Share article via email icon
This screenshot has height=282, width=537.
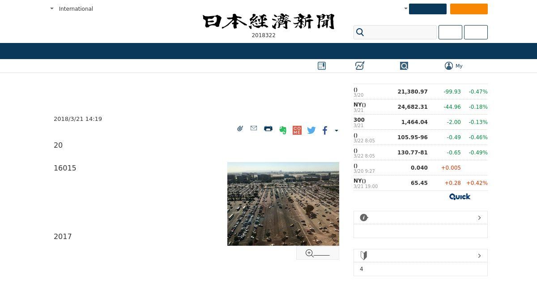point(254,128)
